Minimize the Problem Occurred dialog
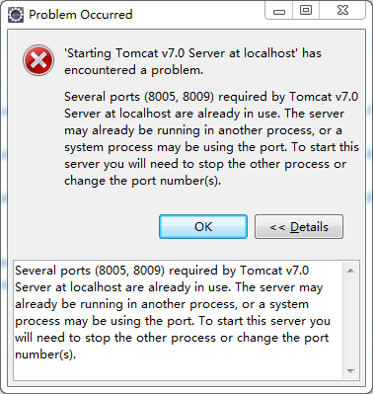This screenshot has height=394, width=373. tap(279, 12)
